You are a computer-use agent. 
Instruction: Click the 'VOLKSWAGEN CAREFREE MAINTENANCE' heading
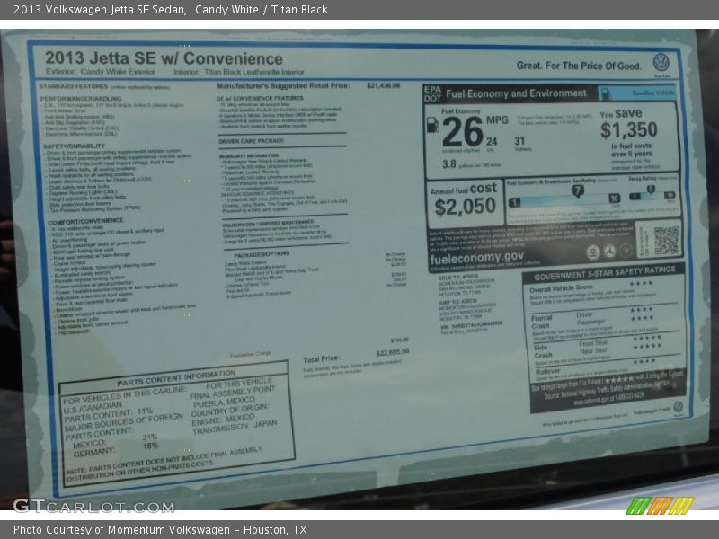(x=268, y=223)
